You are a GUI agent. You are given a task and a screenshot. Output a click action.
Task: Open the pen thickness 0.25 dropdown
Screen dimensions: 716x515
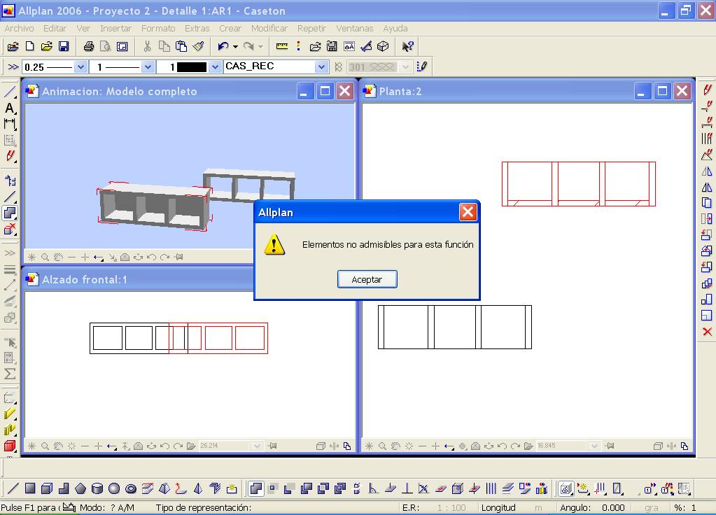click(80, 67)
